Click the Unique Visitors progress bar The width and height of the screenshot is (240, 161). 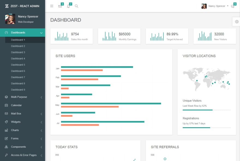tap(207, 110)
